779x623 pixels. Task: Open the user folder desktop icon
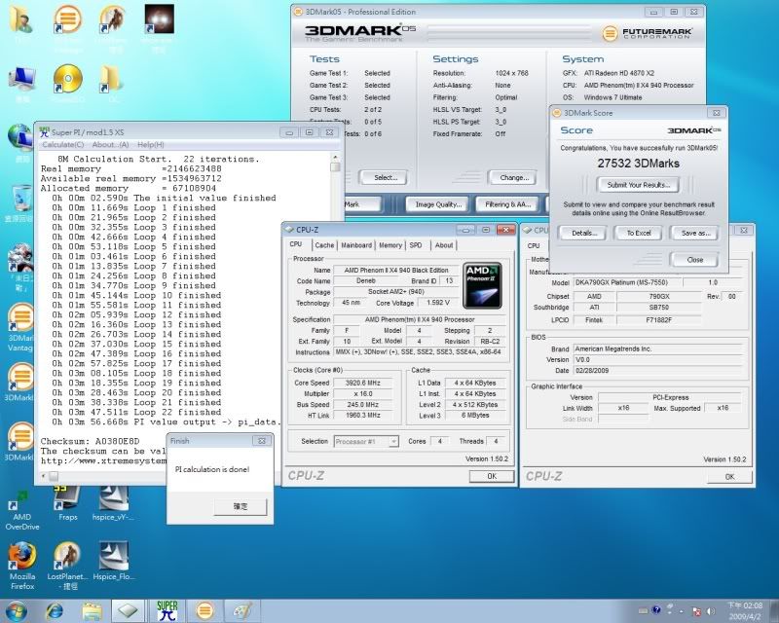coord(20,20)
